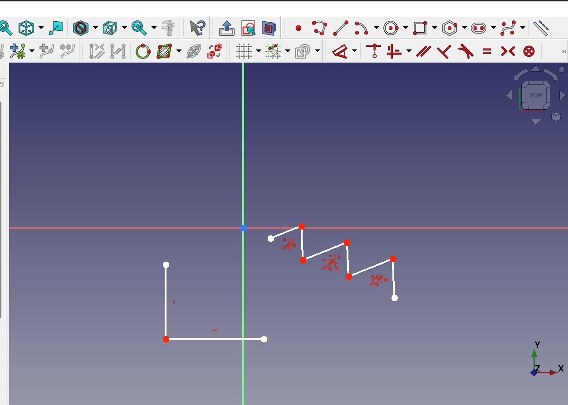Open the draw style icon
Viewport: 568px width, 405px height.
click(x=80, y=28)
